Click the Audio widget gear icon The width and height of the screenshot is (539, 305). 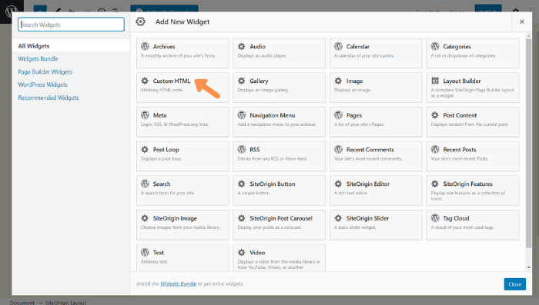point(242,46)
